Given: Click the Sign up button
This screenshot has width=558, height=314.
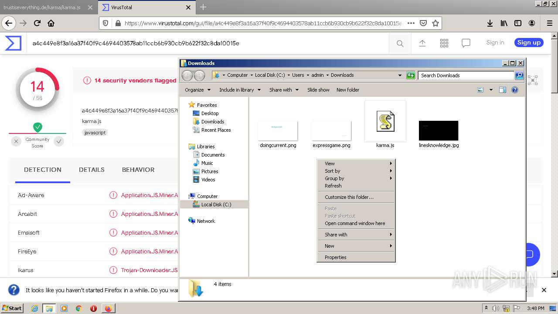Looking at the screenshot, I should [529, 43].
